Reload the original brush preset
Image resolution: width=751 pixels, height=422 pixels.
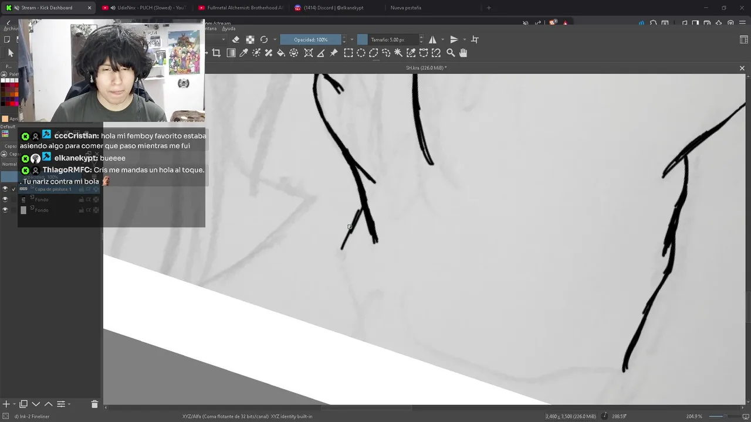coord(264,39)
